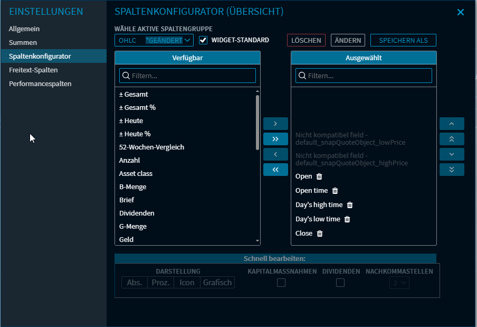This screenshot has height=327, width=477.
Task: Click the move all items right double arrow
Action: tap(275, 139)
